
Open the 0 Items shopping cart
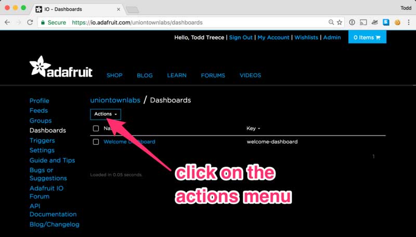[x=367, y=38]
